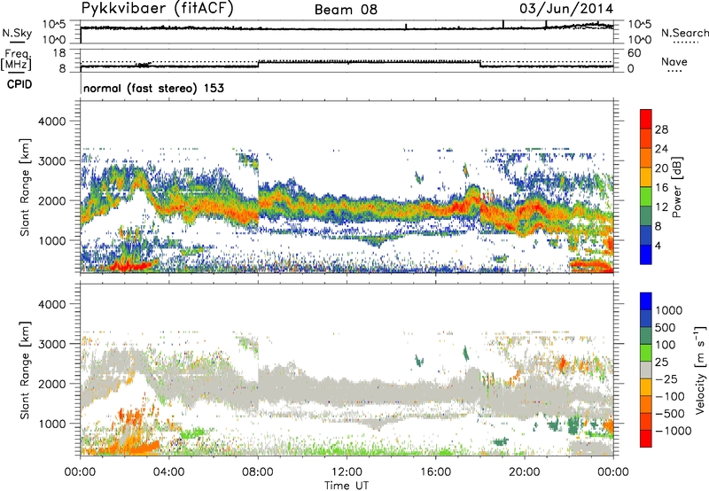
Task: Select the '2000' tick in velocity panel
Action: tap(51, 384)
